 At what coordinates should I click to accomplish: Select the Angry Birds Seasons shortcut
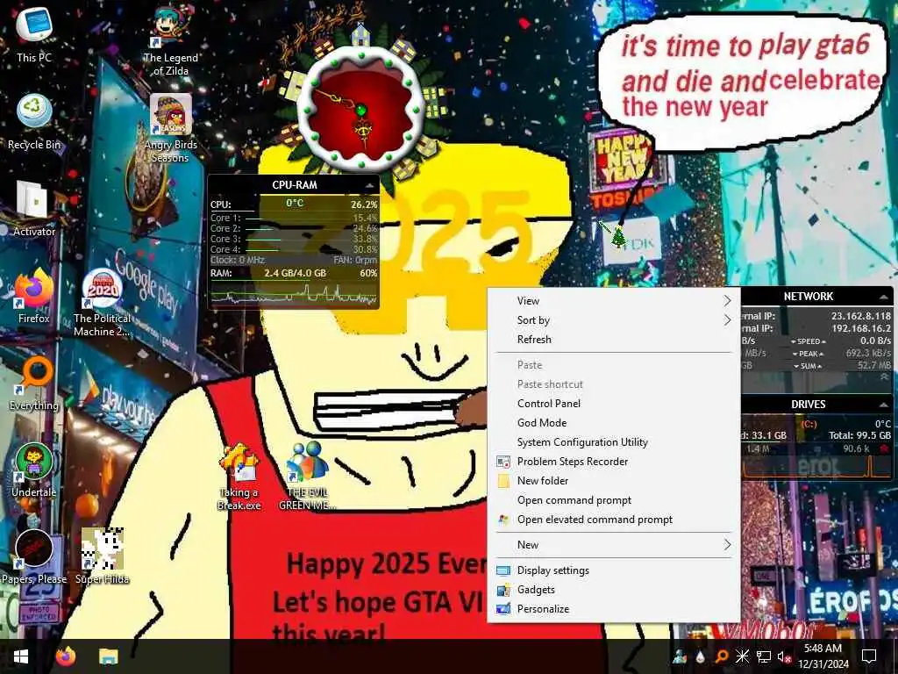pyautogui.click(x=171, y=128)
